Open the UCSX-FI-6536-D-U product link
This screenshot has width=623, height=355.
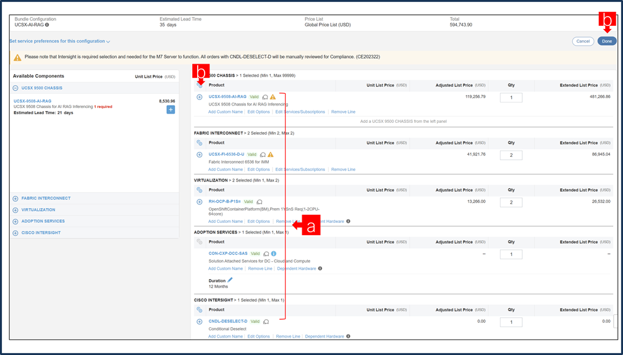pos(226,154)
